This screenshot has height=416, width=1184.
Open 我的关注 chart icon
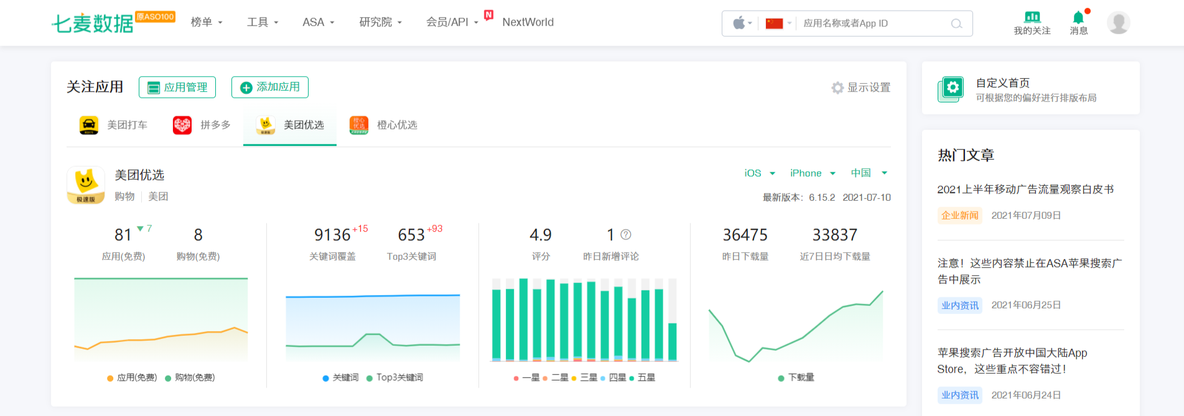click(x=1032, y=17)
